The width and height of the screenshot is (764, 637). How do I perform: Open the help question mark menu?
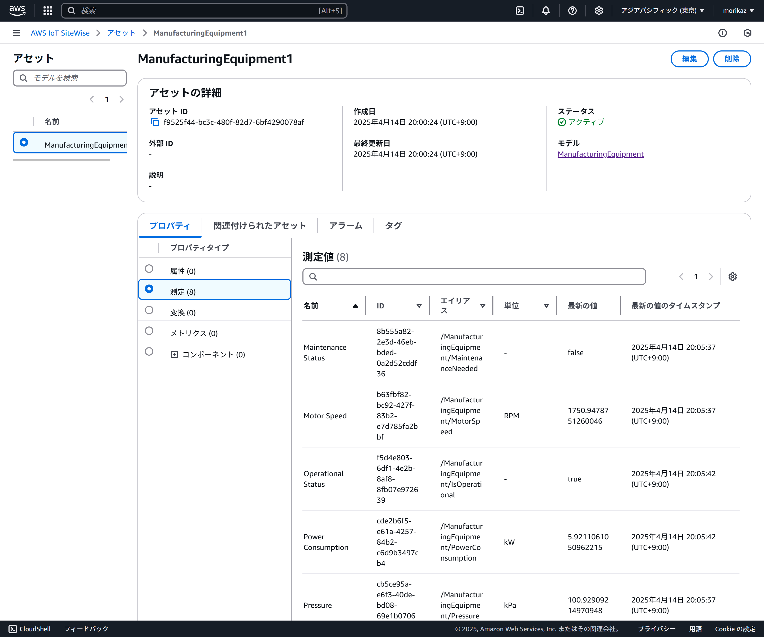(572, 11)
